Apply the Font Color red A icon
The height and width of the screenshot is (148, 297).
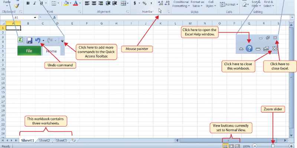(x=76, y=3)
